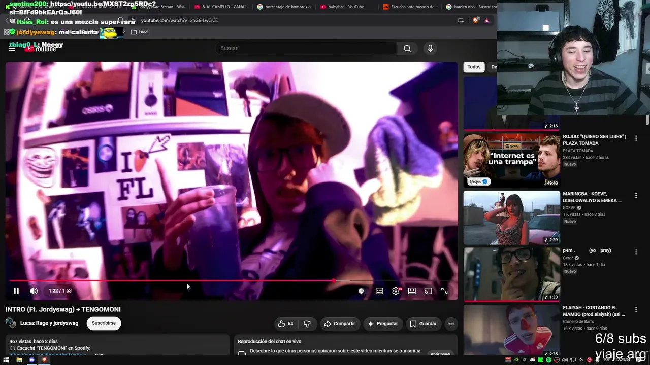
Task: Click the NVIDIA tray icon
Action: 516,360
